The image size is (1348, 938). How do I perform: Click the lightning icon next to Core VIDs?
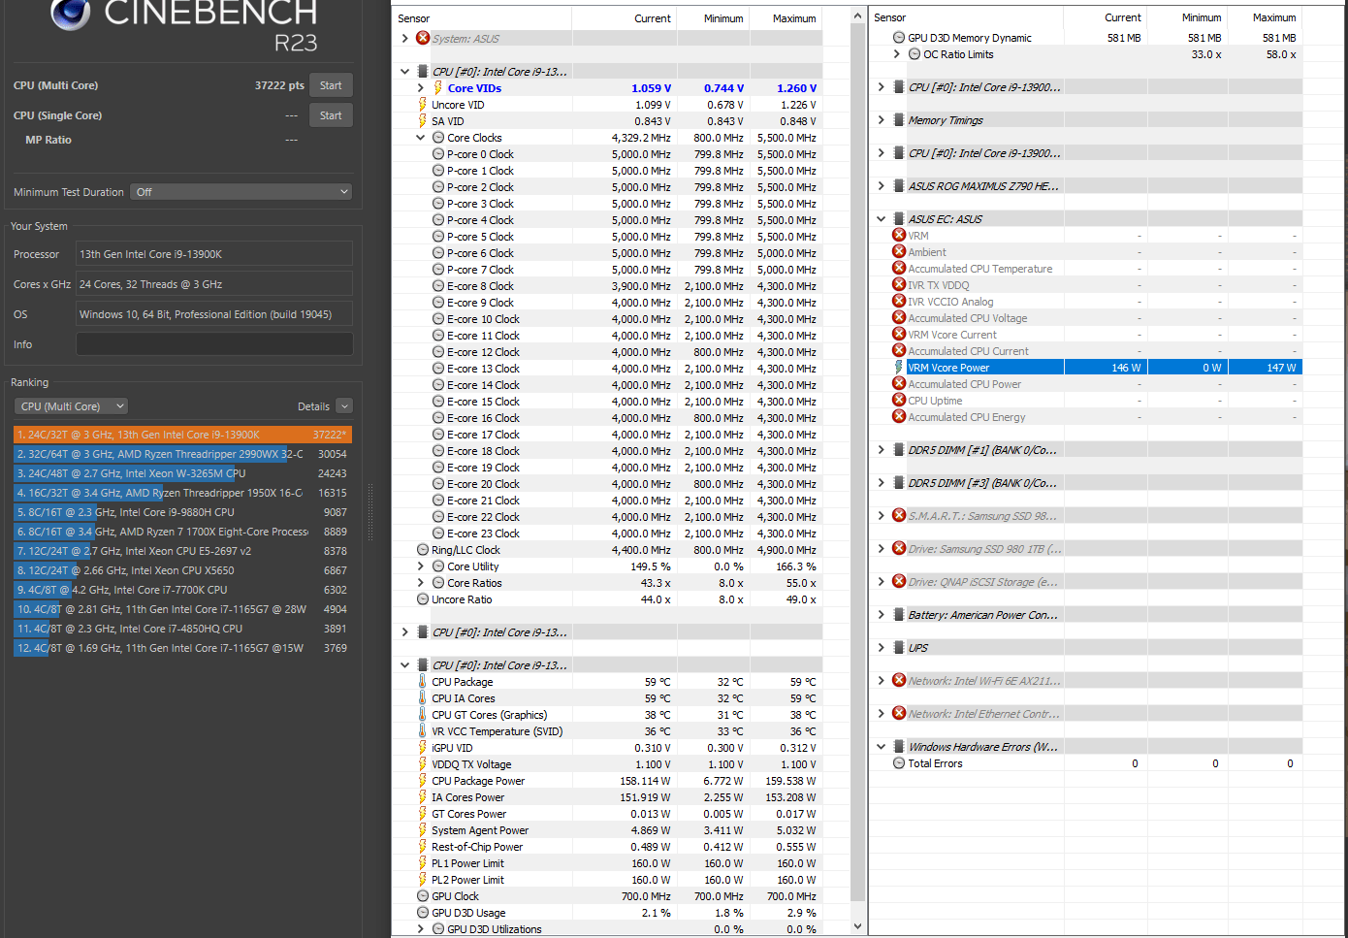tap(437, 88)
